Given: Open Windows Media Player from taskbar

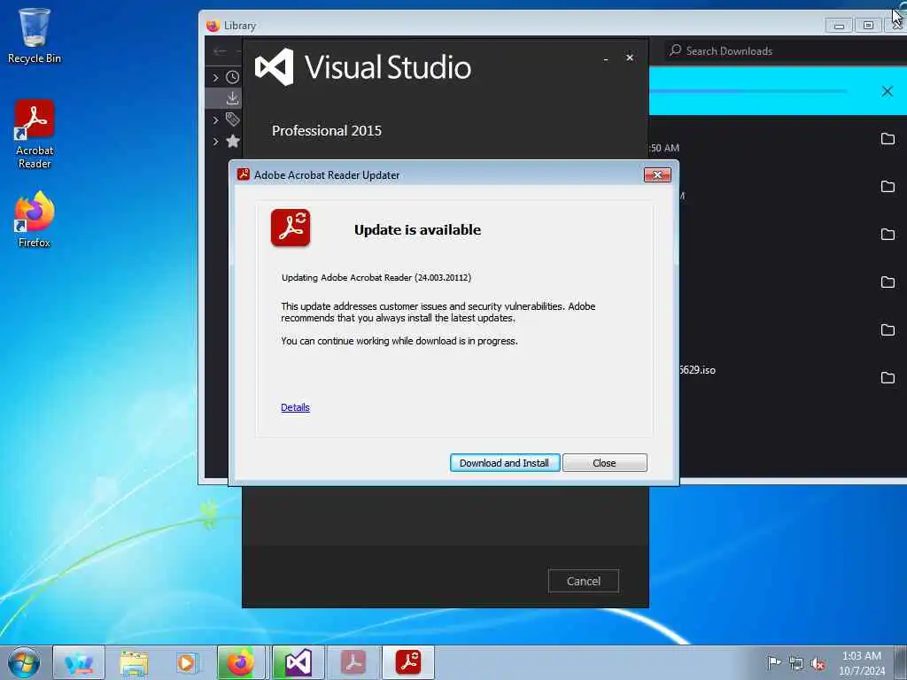Looking at the screenshot, I should point(187,662).
